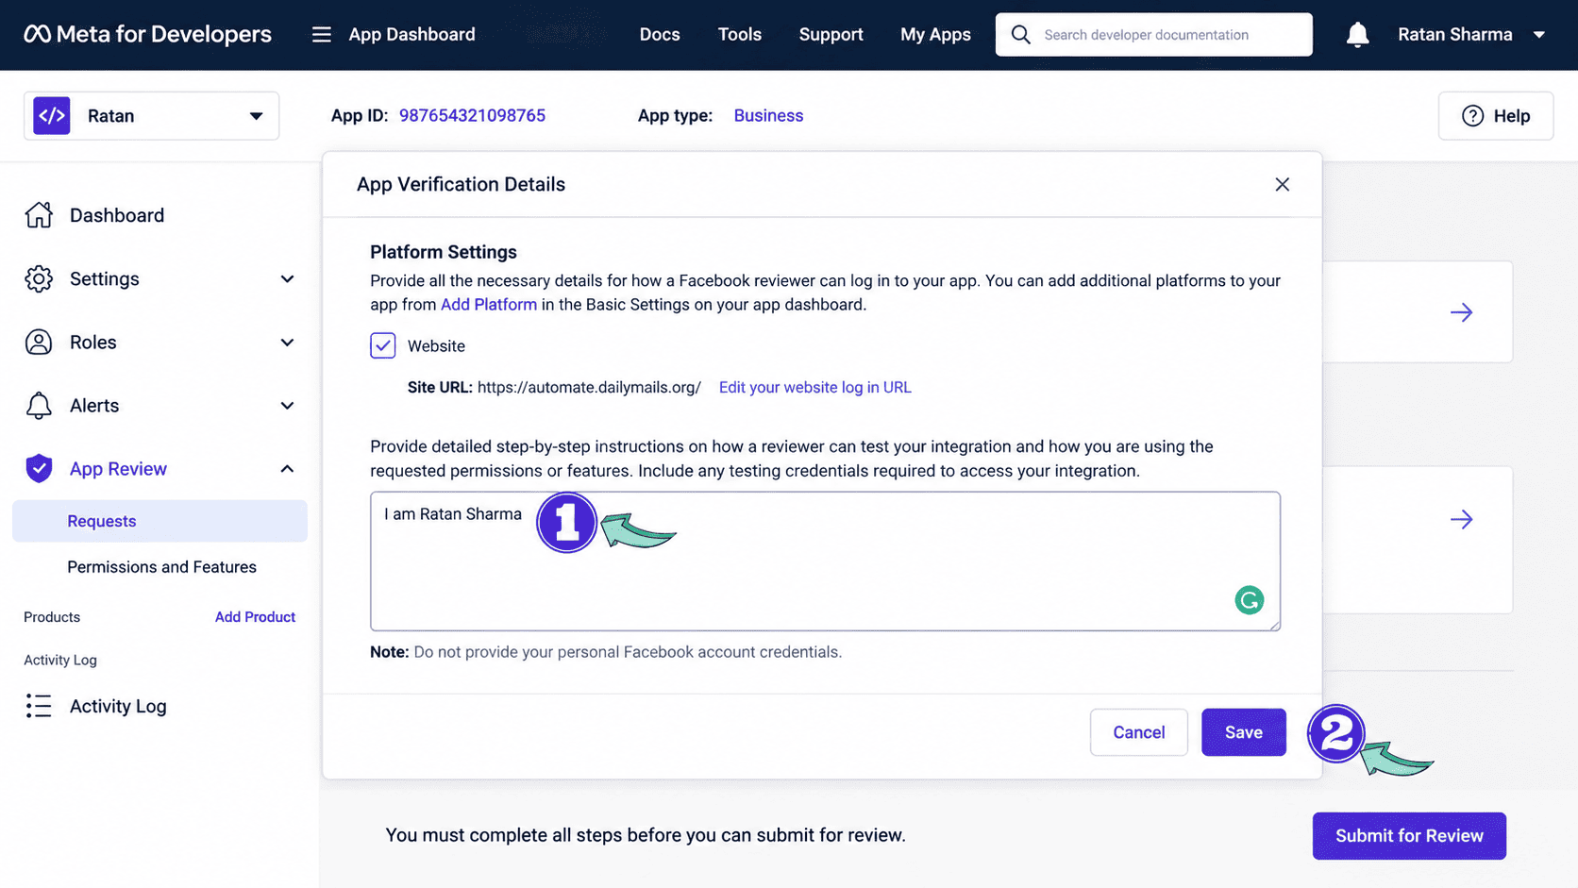
Task: Expand the Settings sidebar section
Action: click(x=287, y=279)
